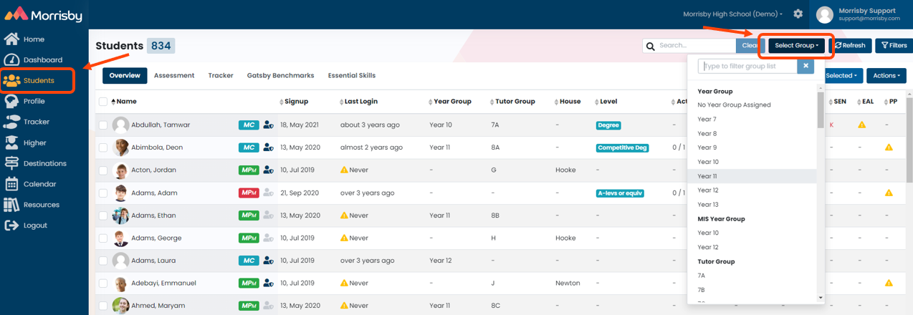Viewport: 913px width, 315px height.
Task: Tick the checkbox for Abdullah, Tamwar
Action: [103, 125]
